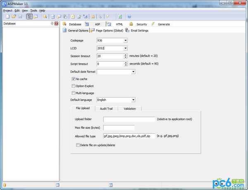The image size is (248, 190).
Task: Click the New Project toolbar icon
Action: click(7, 17)
